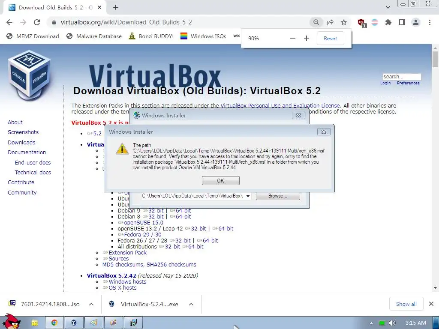439x329 pixels.
Task: Click page vertical scrollbar thumb
Action: [x=435, y=60]
